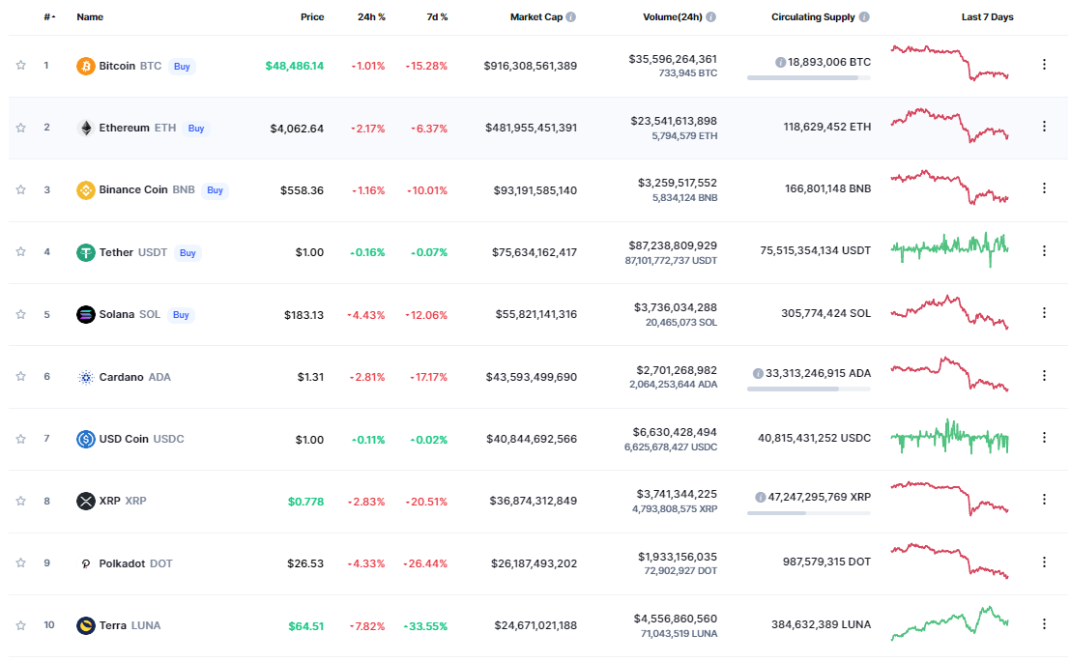Sort the table by rank number
Image resolution: width=1070 pixels, height=663 pixels.
pos(49,17)
